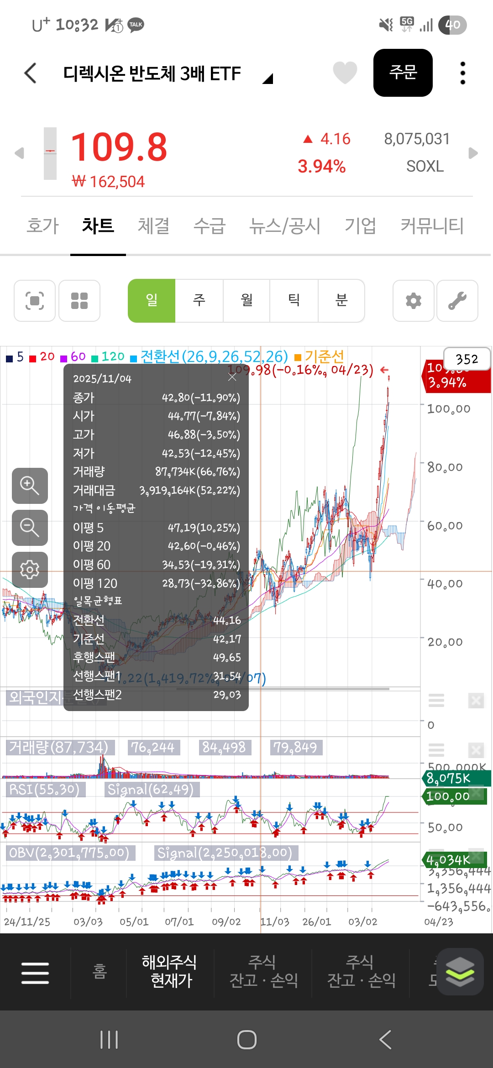Zoom in the chart with the magnifier plus
This screenshot has width=493, height=1068.
click(x=30, y=486)
